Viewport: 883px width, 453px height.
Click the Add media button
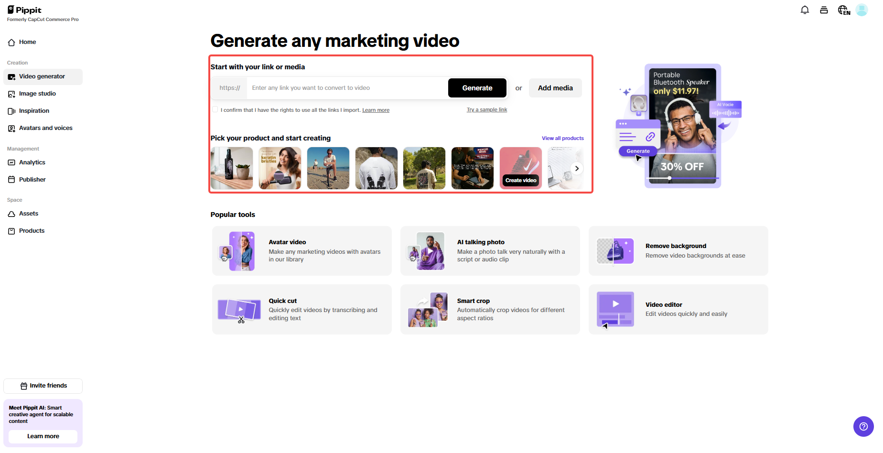pyautogui.click(x=555, y=88)
